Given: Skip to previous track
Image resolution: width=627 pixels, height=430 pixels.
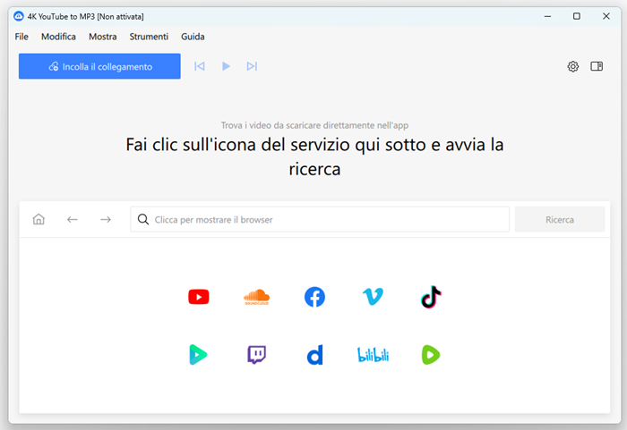Looking at the screenshot, I should (x=200, y=66).
